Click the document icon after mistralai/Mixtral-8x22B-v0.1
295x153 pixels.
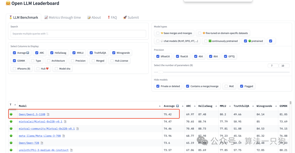pyautogui.click(x=65, y=121)
